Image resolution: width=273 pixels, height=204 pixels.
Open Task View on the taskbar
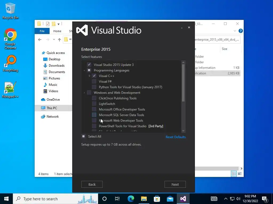pos(117,199)
